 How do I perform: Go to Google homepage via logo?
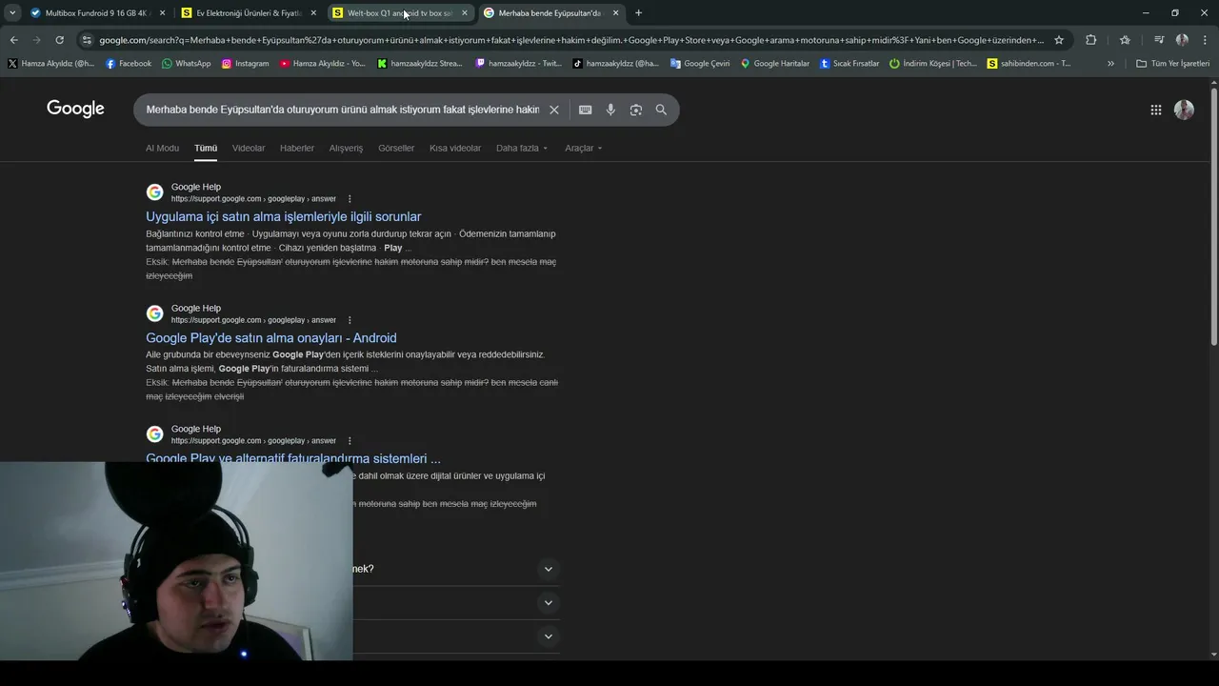(75, 109)
